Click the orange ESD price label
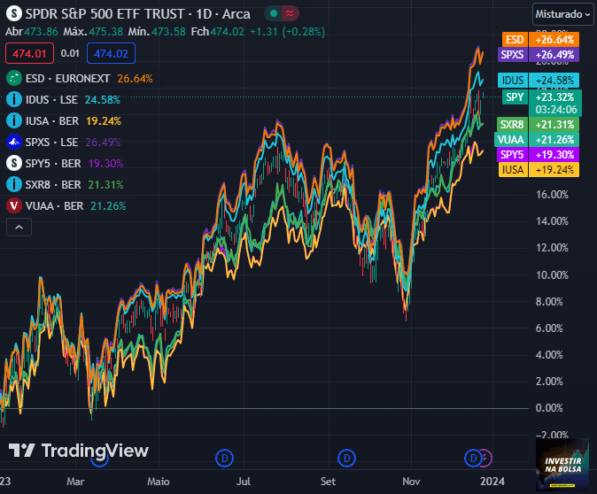The image size is (597, 494). (x=540, y=40)
